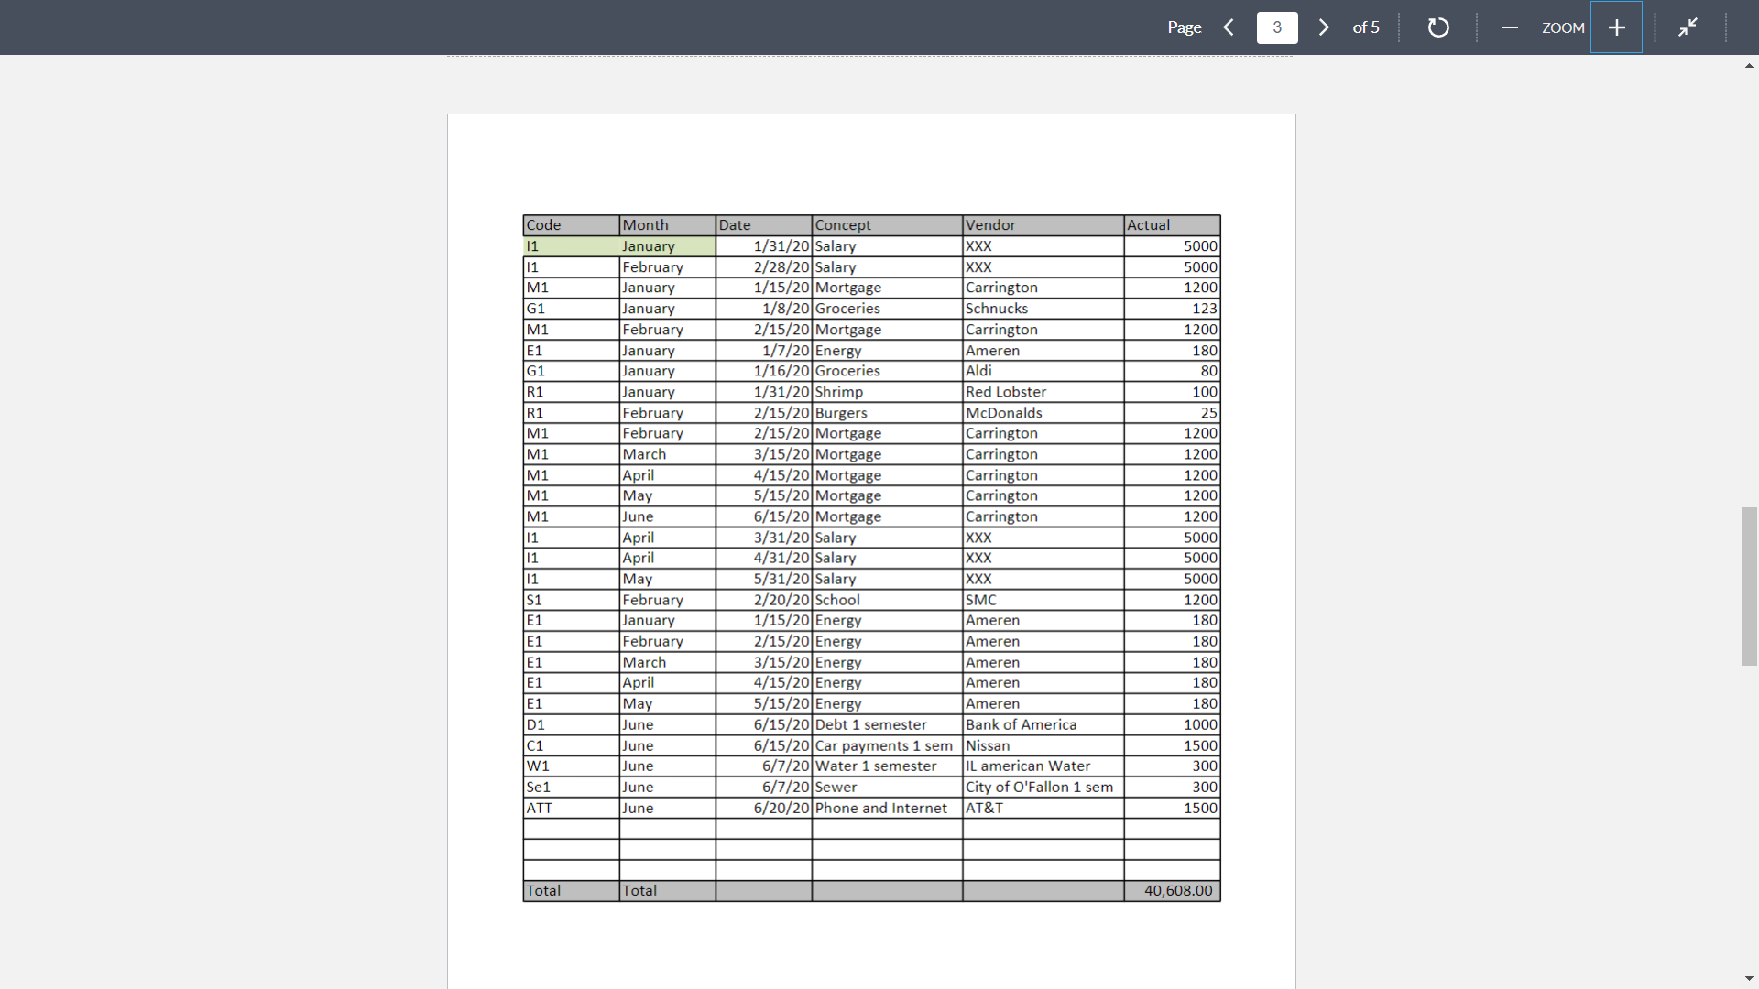Exit fullscreen with the collapse arrows icon
The height and width of the screenshot is (989, 1759).
click(x=1688, y=27)
